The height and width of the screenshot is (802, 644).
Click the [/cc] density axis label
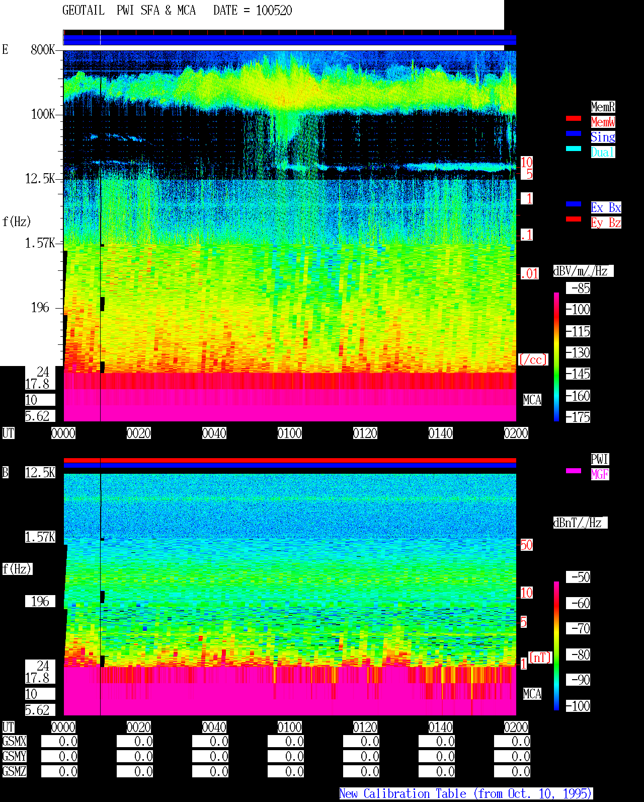[533, 359]
